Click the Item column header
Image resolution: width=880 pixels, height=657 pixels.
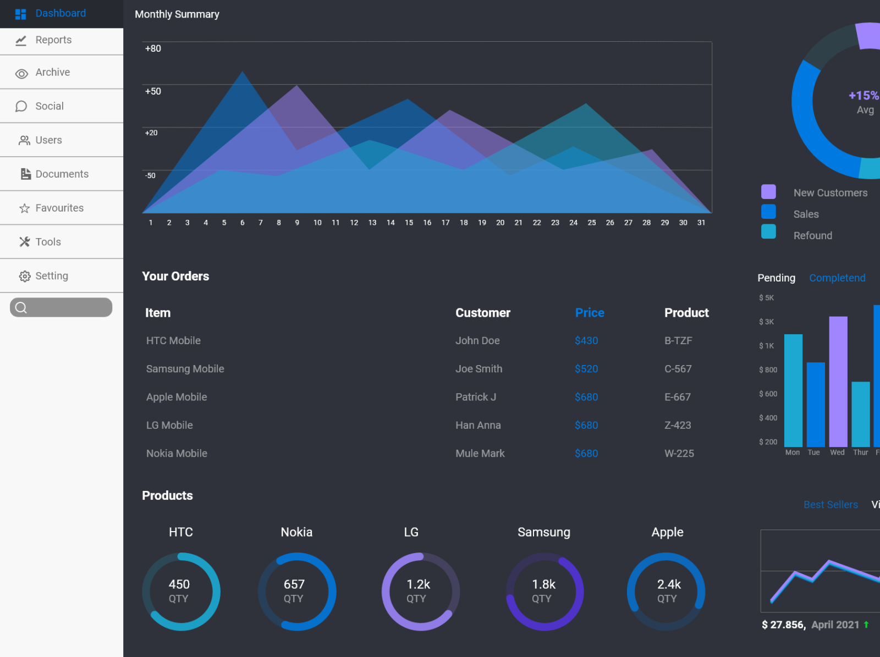pyautogui.click(x=158, y=313)
